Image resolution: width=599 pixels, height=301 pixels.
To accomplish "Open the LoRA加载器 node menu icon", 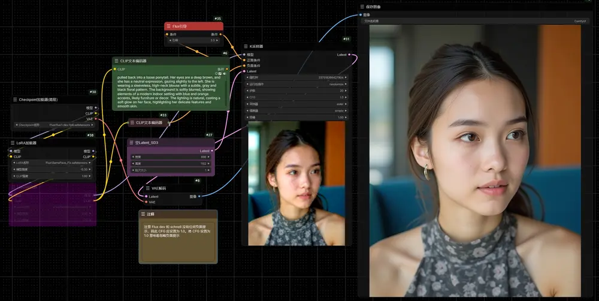I will click(13, 143).
